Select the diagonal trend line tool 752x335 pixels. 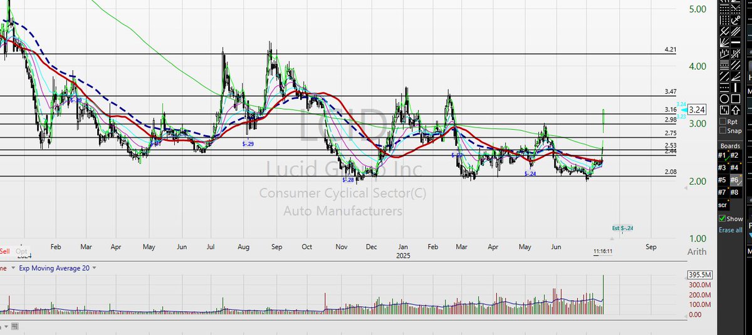click(724, 76)
